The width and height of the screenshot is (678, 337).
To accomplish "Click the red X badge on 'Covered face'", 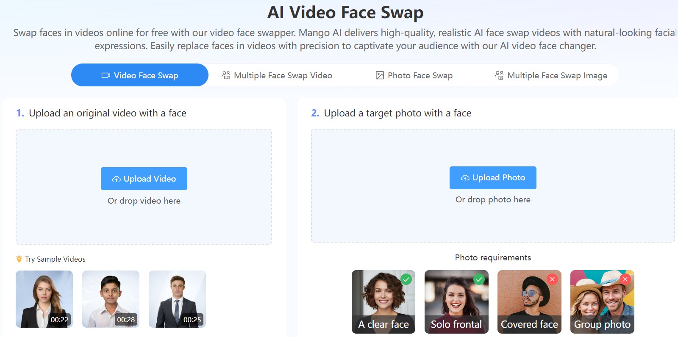I will click(x=552, y=279).
